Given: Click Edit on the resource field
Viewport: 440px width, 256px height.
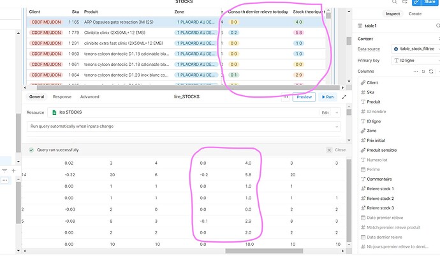Looking at the screenshot, I should [x=325, y=113].
